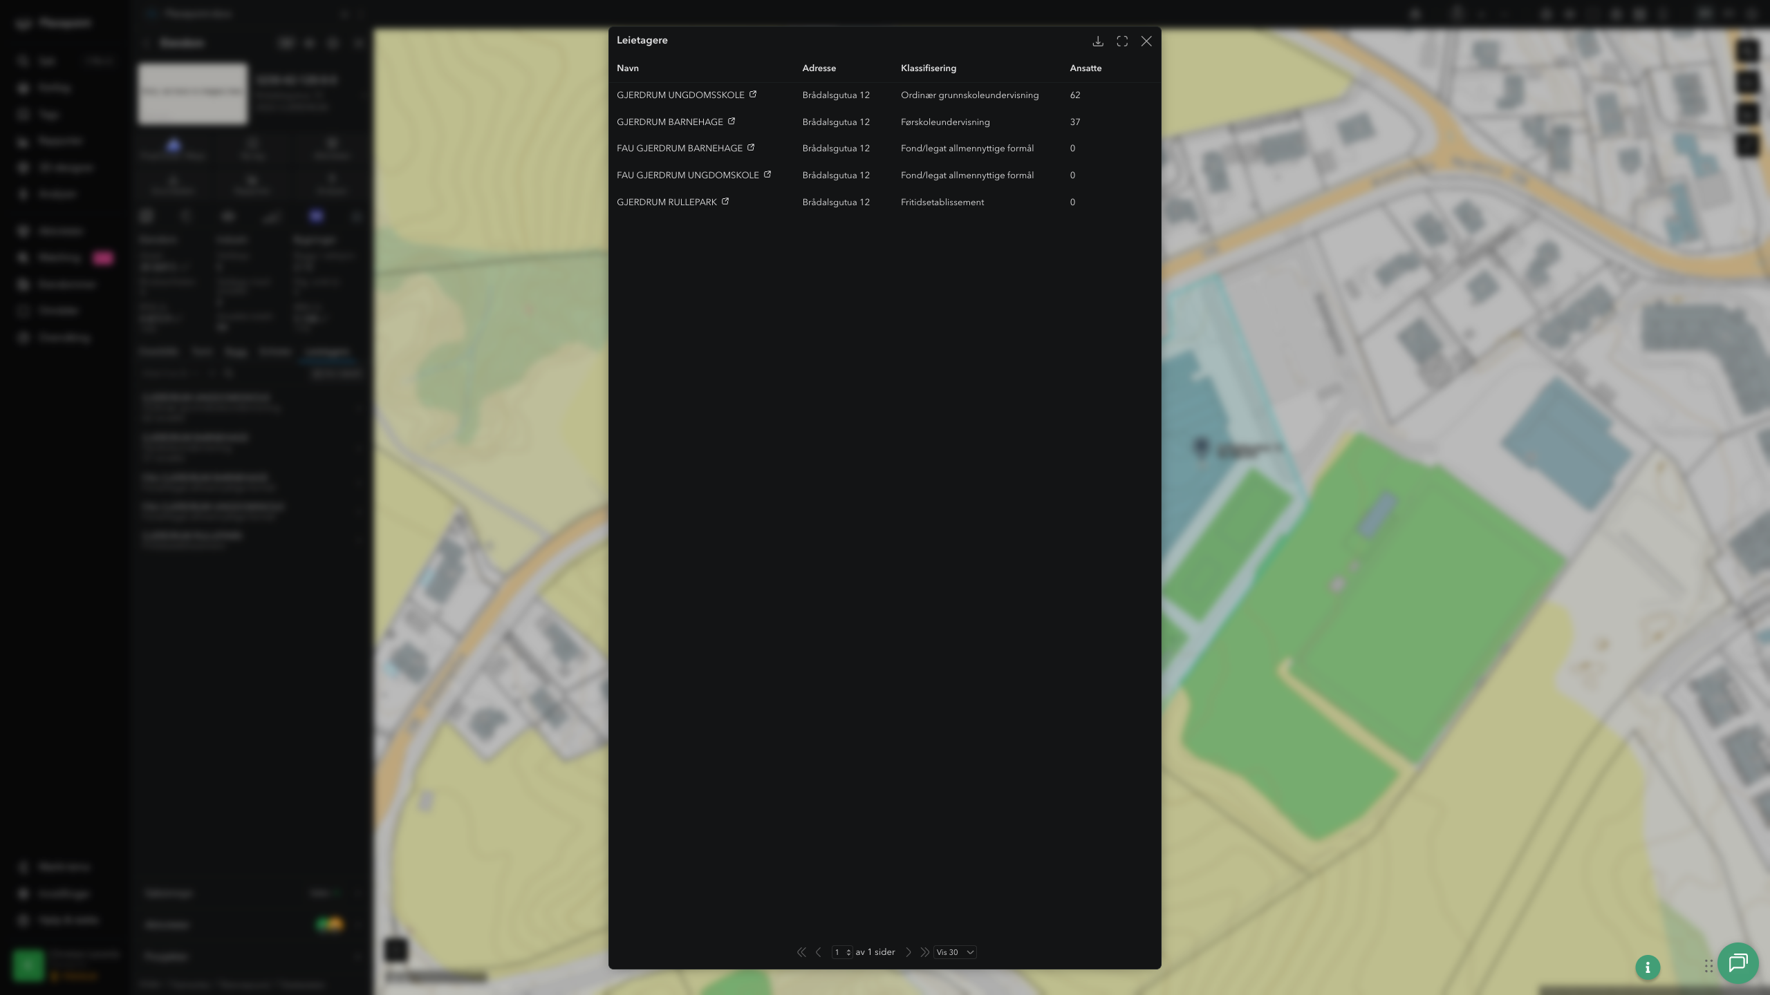
Task: Click employee count 37
Action: coord(1075,122)
